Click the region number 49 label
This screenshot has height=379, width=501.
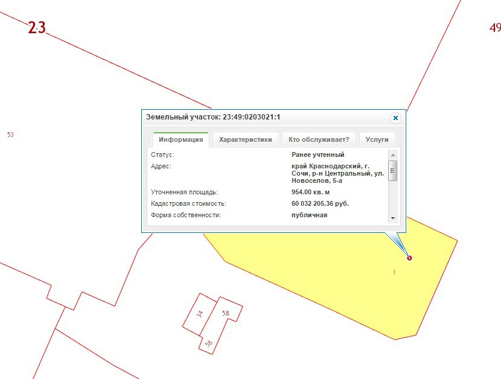tap(495, 28)
